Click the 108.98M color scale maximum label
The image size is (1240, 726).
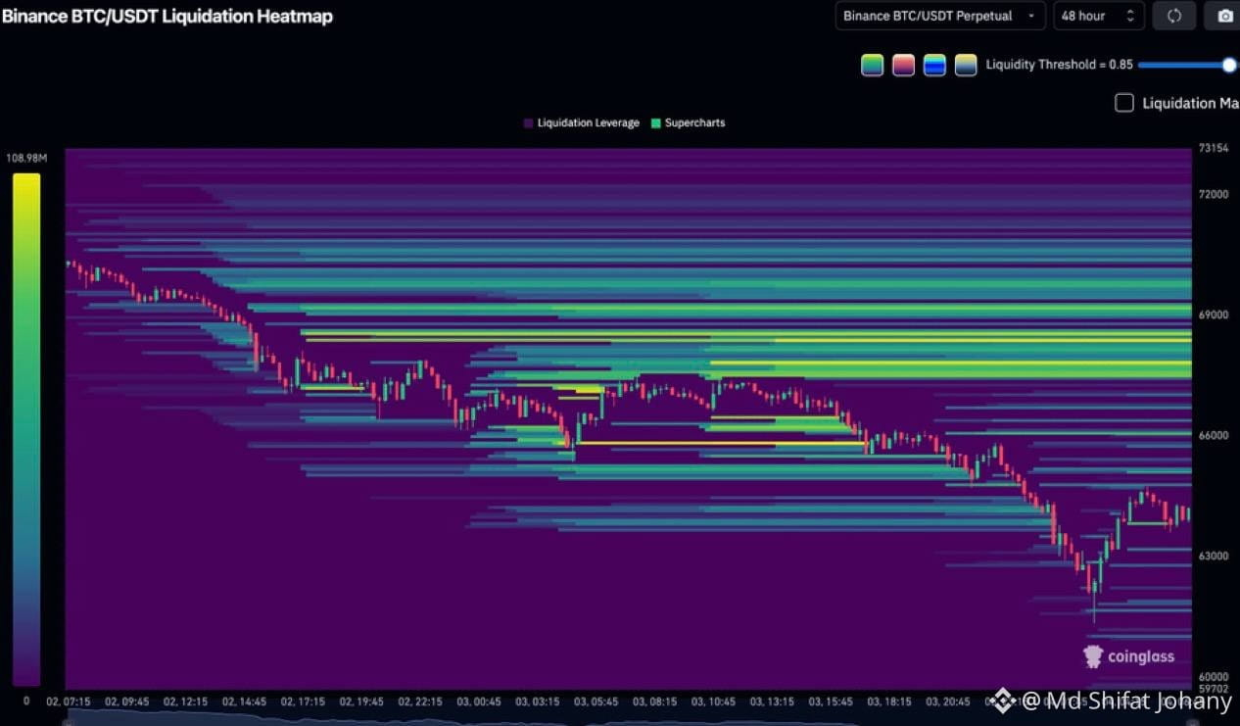point(26,158)
